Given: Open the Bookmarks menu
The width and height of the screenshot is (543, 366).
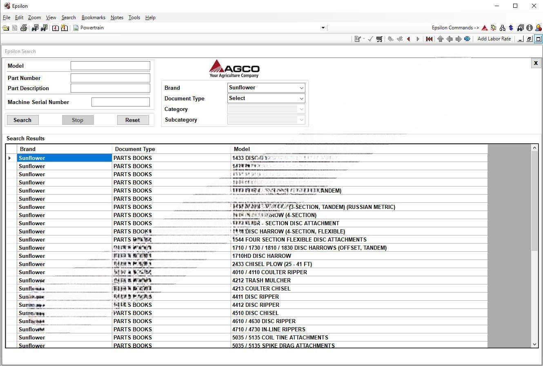Looking at the screenshot, I should point(93,17).
